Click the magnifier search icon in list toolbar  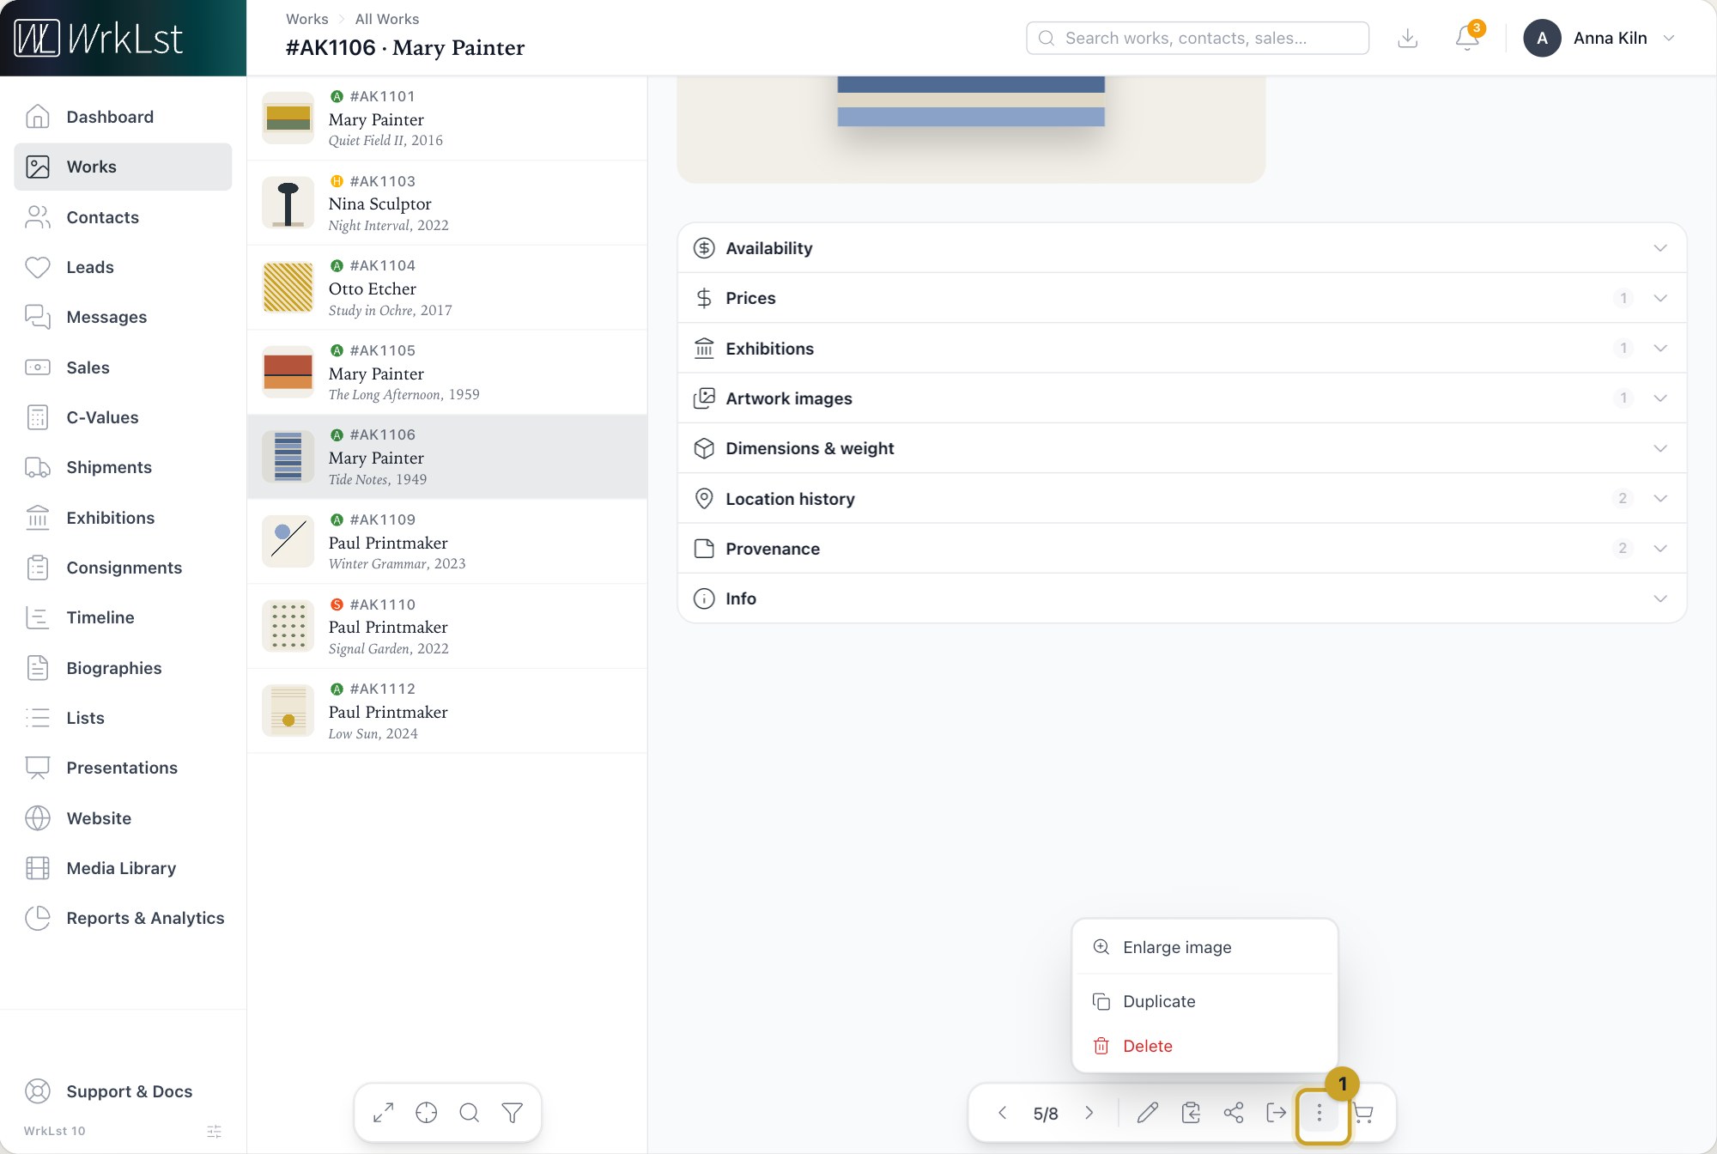pos(470,1113)
